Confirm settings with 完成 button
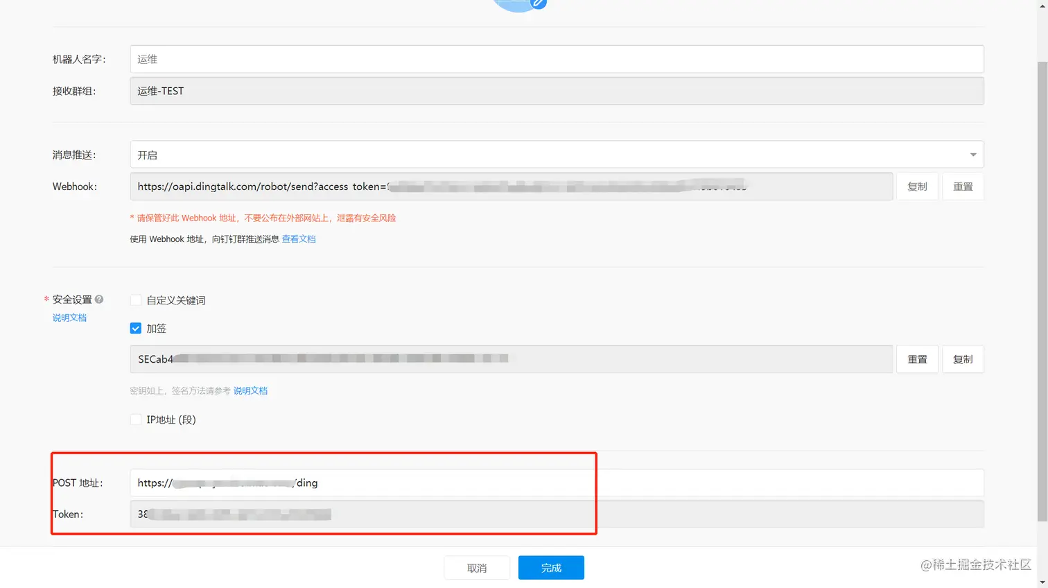This screenshot has width=1048, height=588. [551, 568]
